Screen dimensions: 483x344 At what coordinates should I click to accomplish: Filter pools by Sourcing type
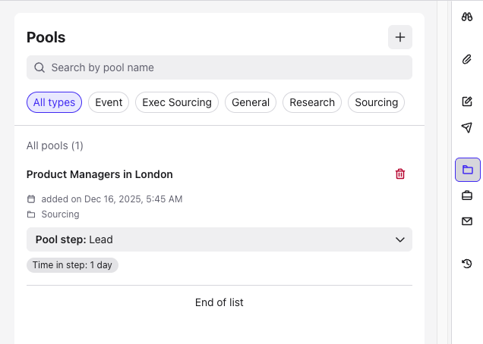(x=376, y=102)
